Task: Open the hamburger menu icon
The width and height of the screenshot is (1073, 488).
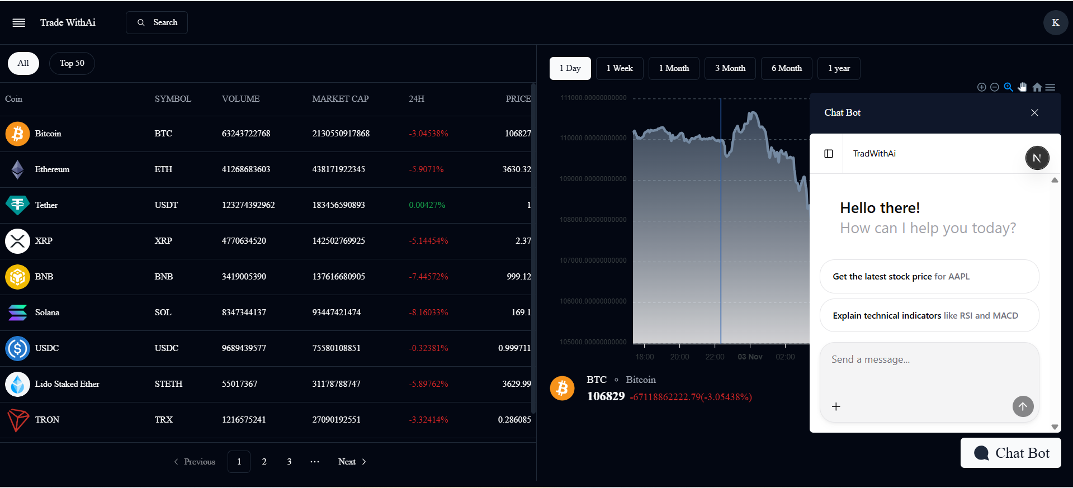Action: pyautogui.click(x=19, y=22)
